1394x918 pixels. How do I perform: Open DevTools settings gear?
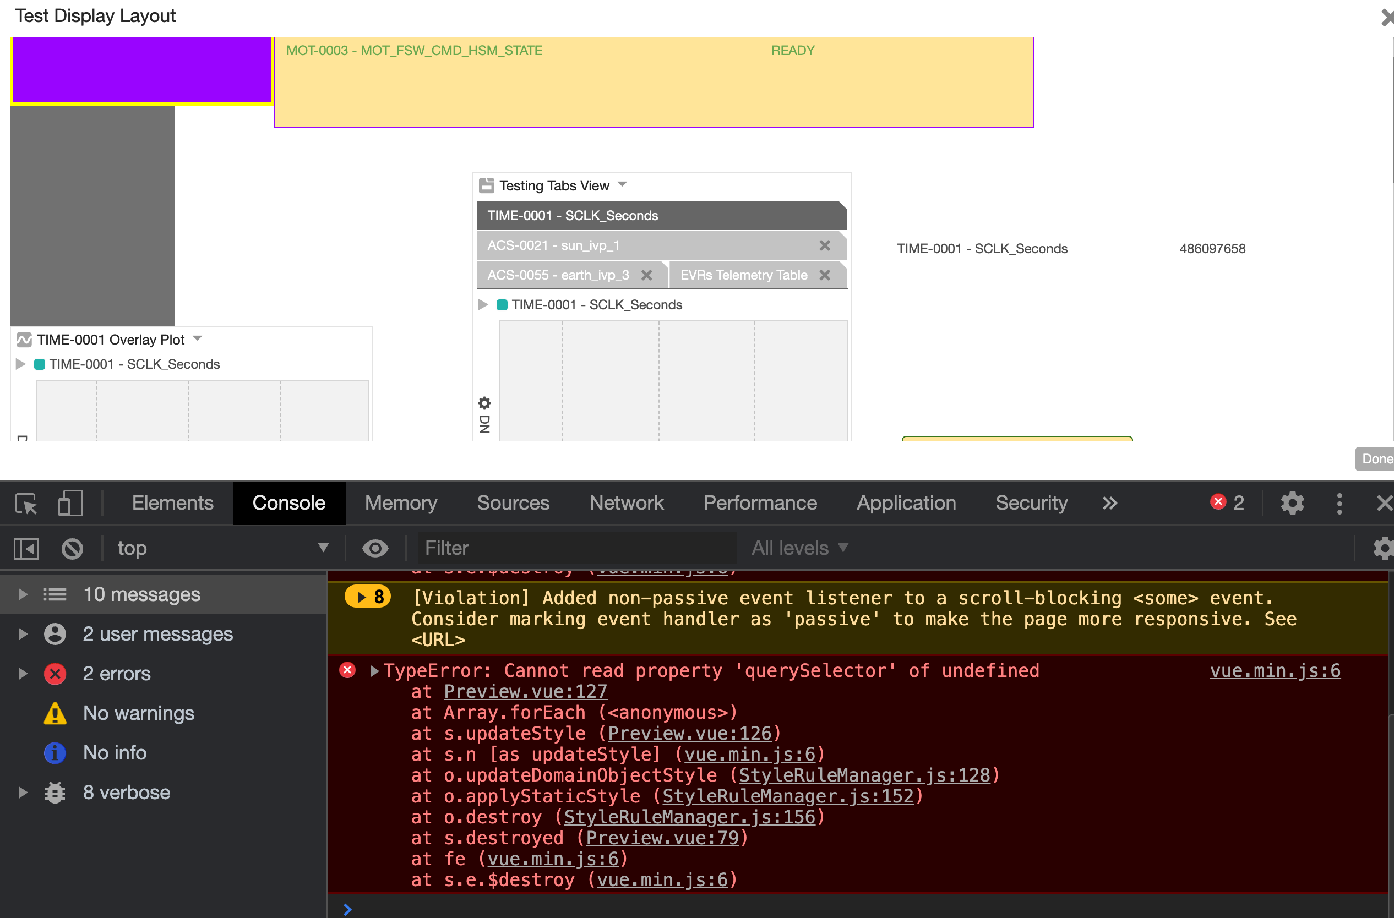coord(1293,503)
